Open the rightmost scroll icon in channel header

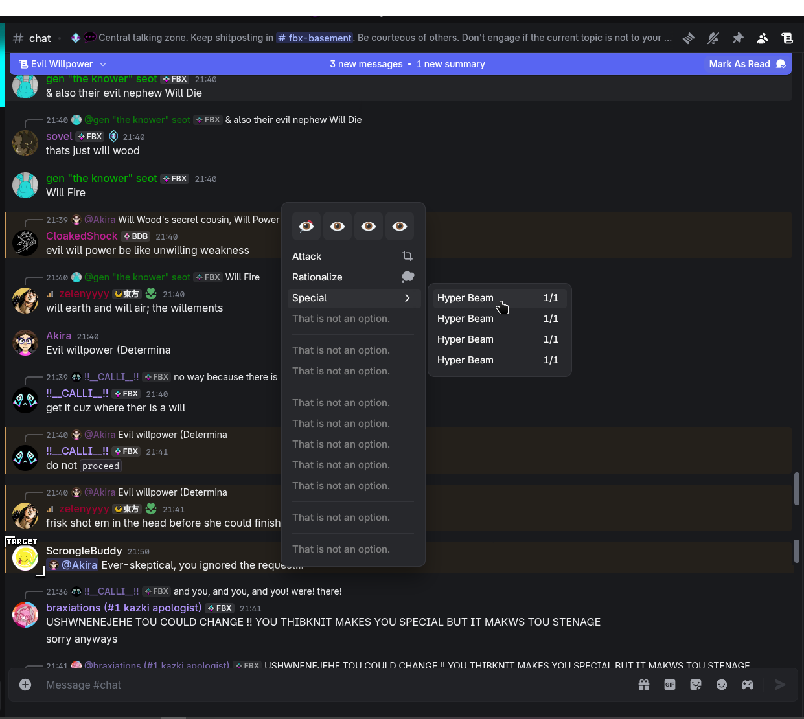(787, 38)
